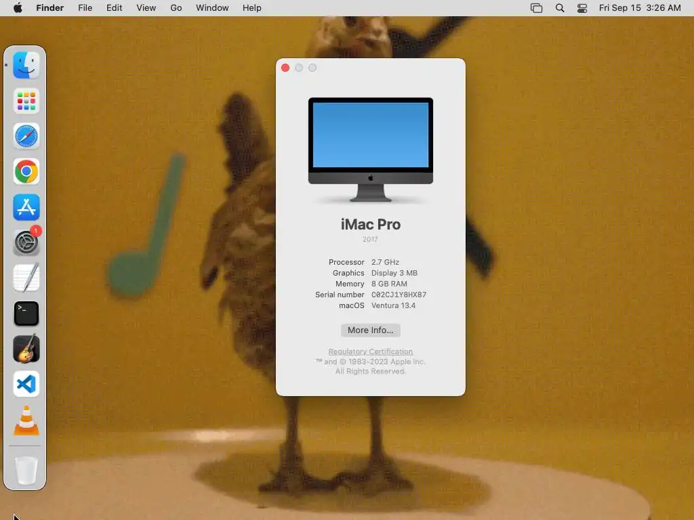Open the Apple menu
This screenshot has height=520, width=694.
pyautogui.click(x=18, y=8)
